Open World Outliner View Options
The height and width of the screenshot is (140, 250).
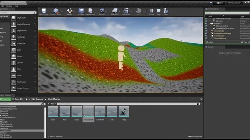[x=245, y=42]
